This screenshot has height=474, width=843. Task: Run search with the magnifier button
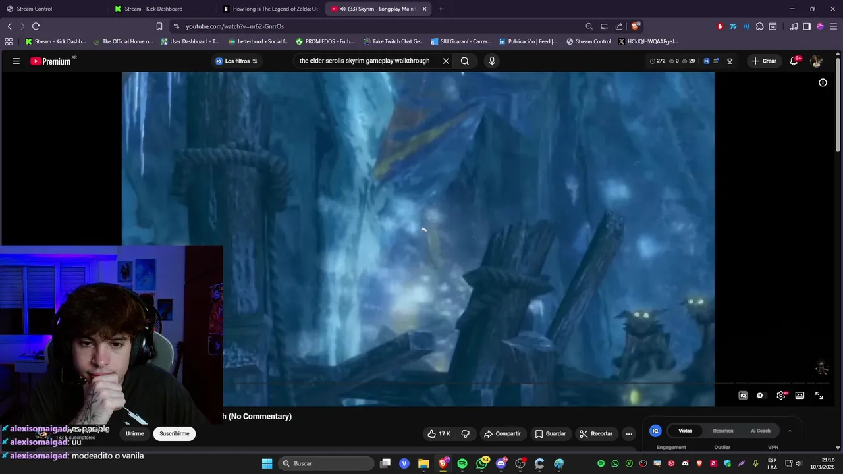[x=465, y=61]
